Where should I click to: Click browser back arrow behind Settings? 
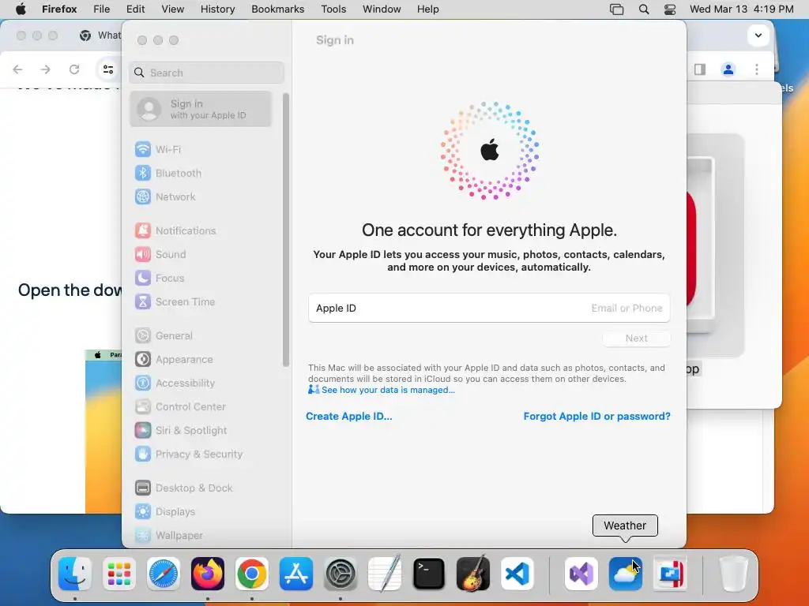coord(17,69)
